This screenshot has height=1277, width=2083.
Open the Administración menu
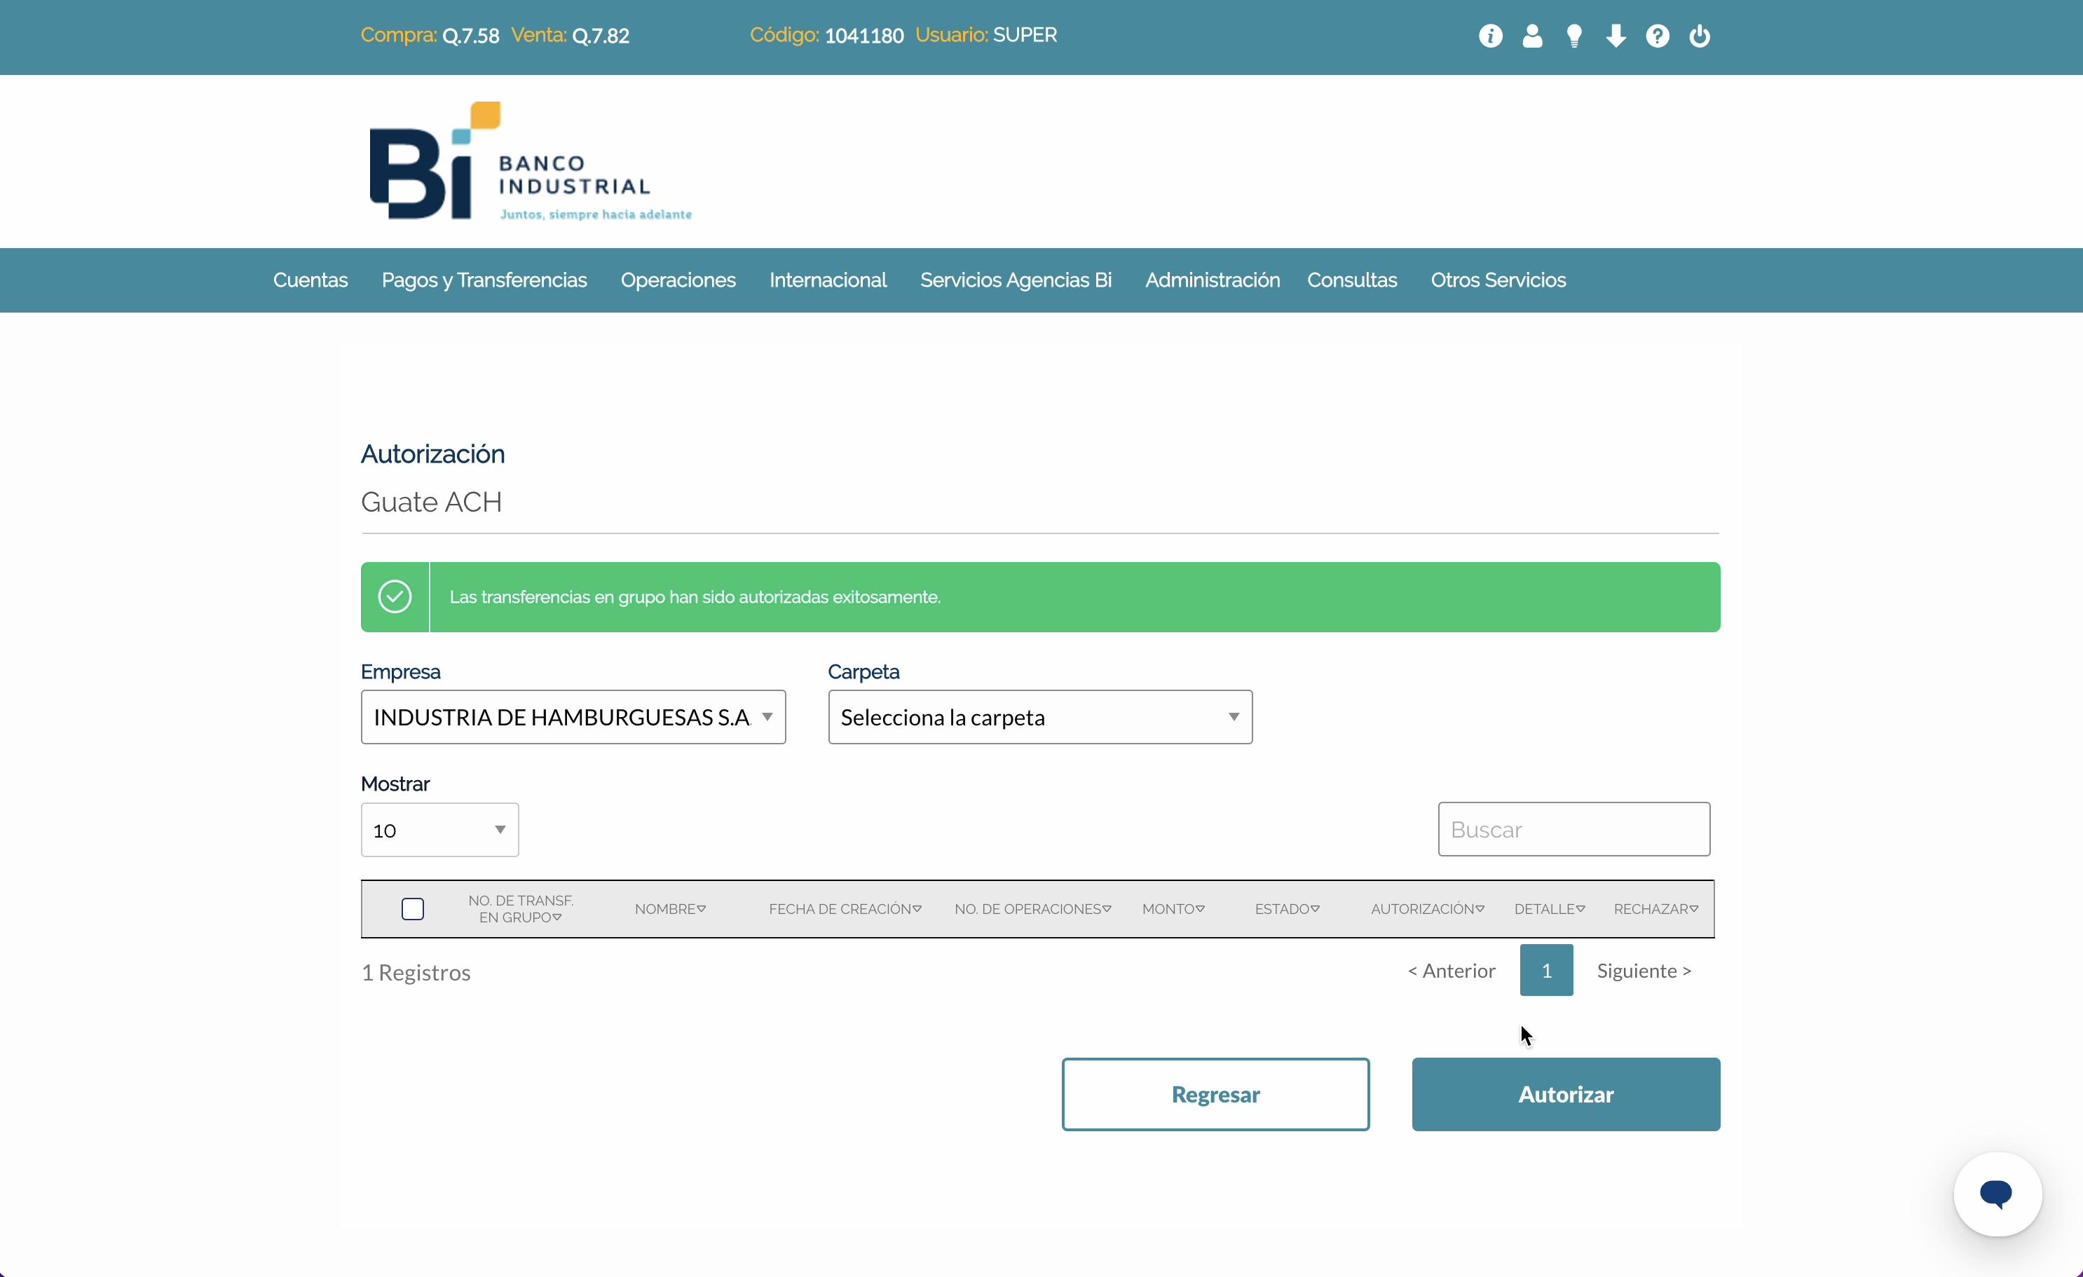1211,280
